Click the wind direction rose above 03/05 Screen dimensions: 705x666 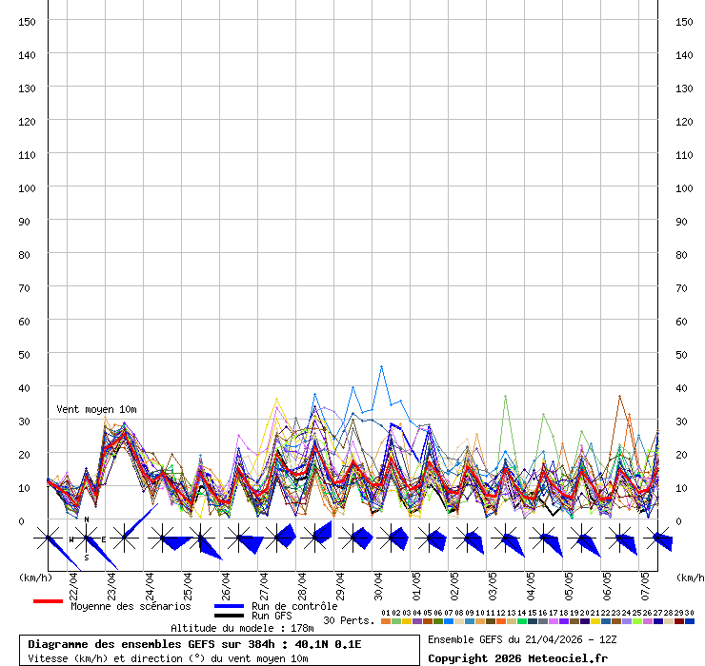506,539
